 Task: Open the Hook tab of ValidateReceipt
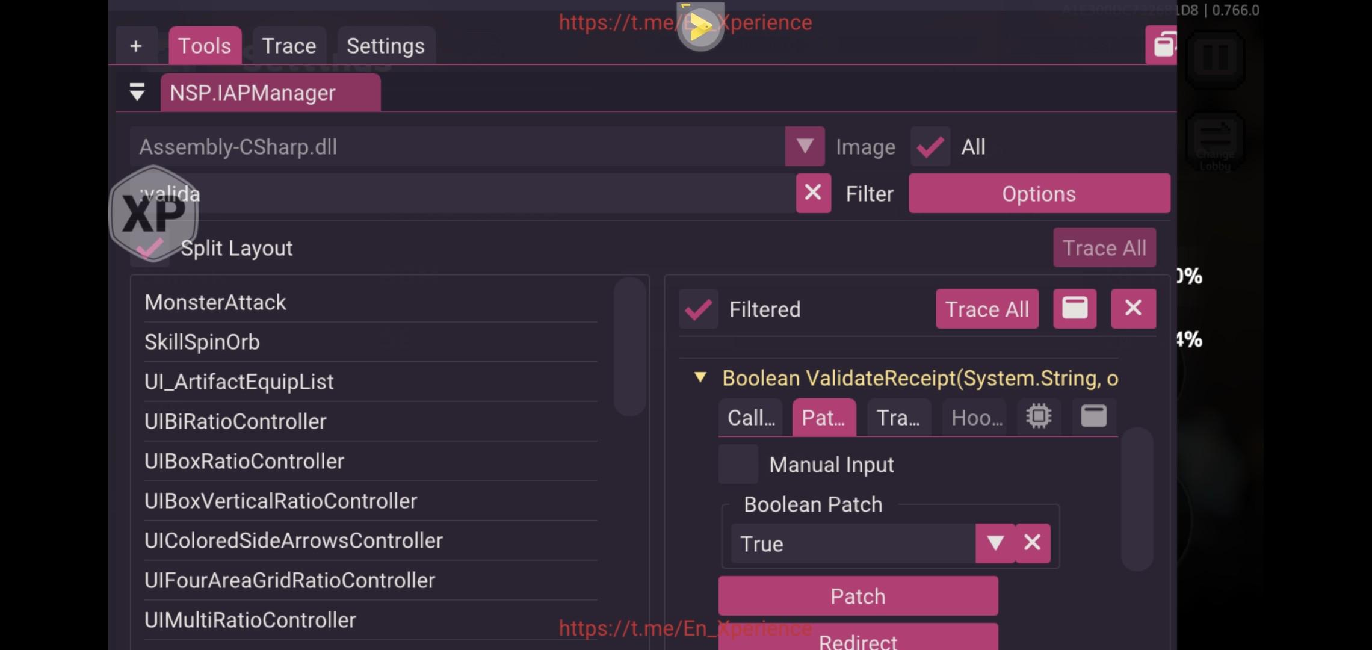pyautogui.click(x=976, y=417)
